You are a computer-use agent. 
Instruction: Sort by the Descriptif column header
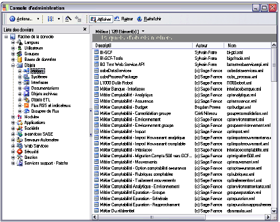[142, 46]
